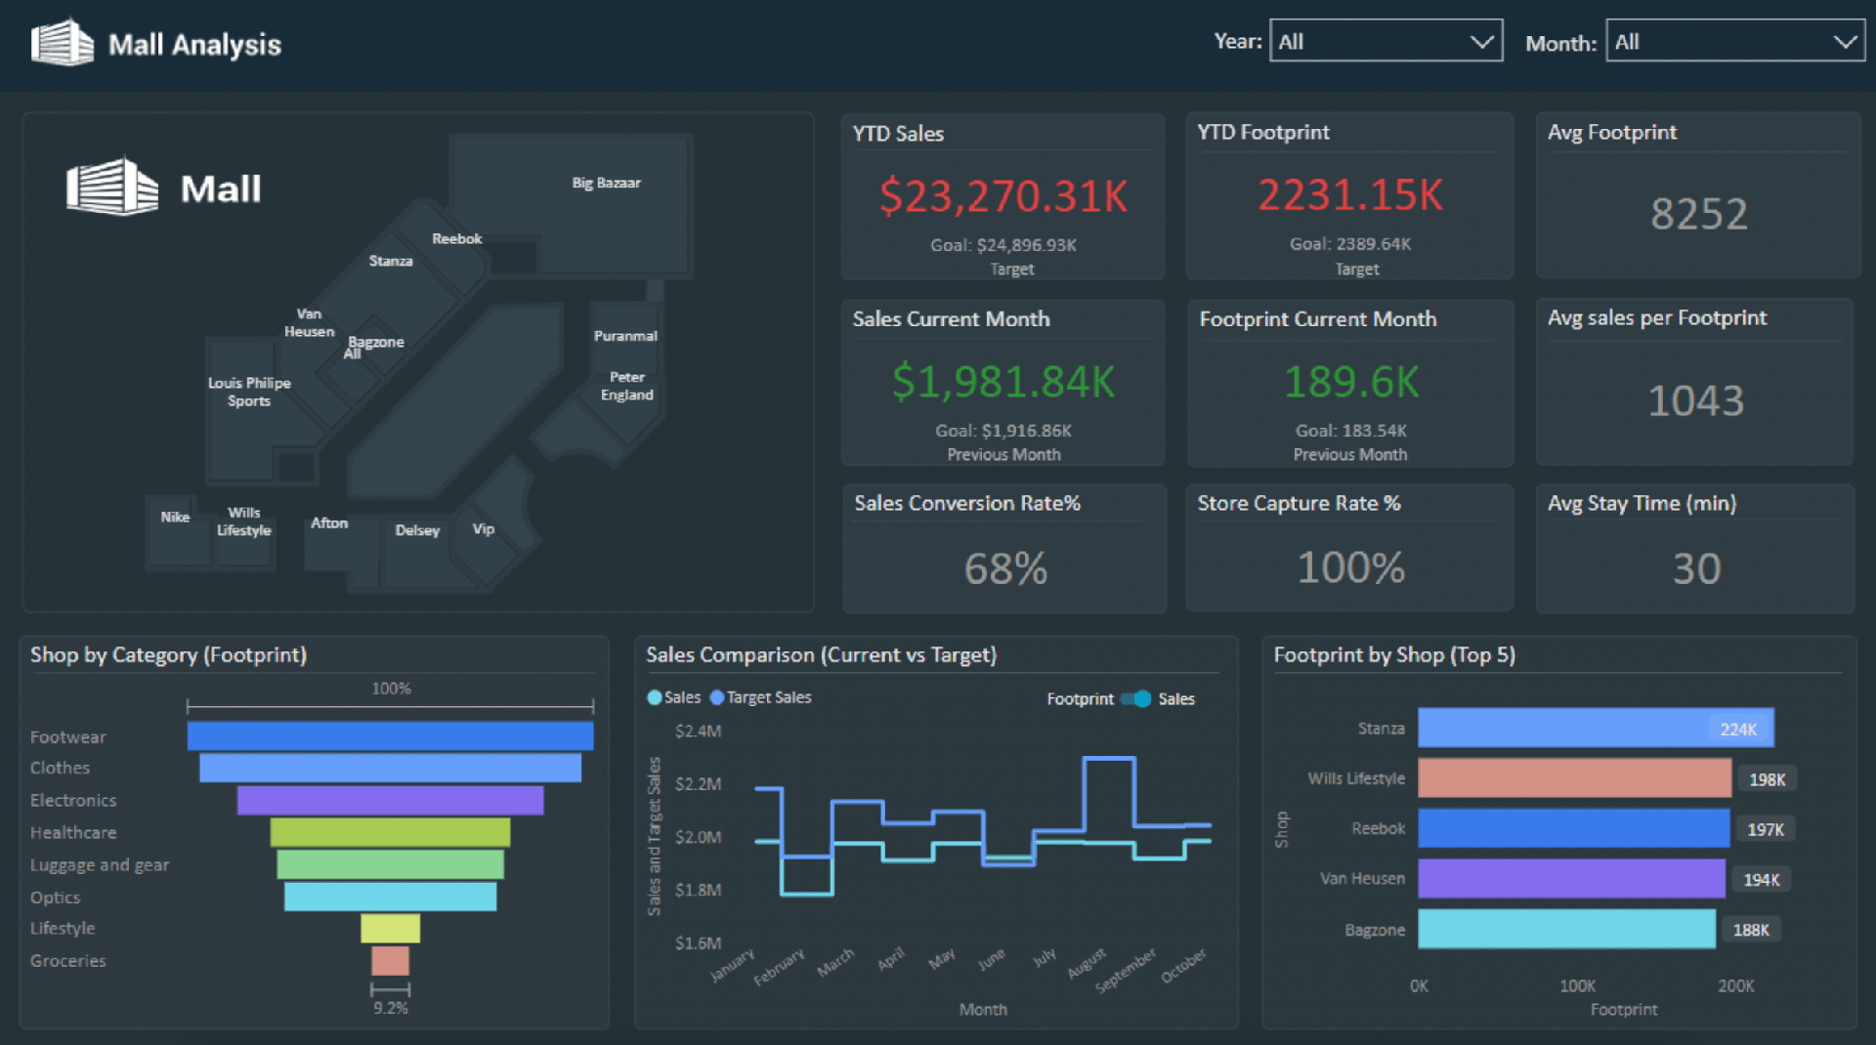Click the Peter England store area

[x=626, y=387]
